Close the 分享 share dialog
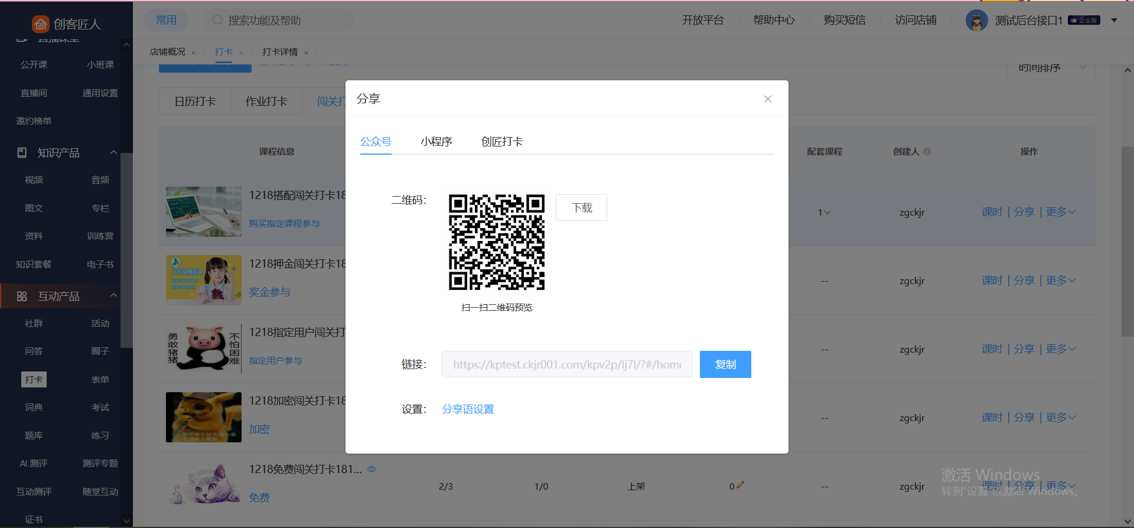Viewport: 1134px width, 528px height. pyautogui.click(x=767, y=99)
